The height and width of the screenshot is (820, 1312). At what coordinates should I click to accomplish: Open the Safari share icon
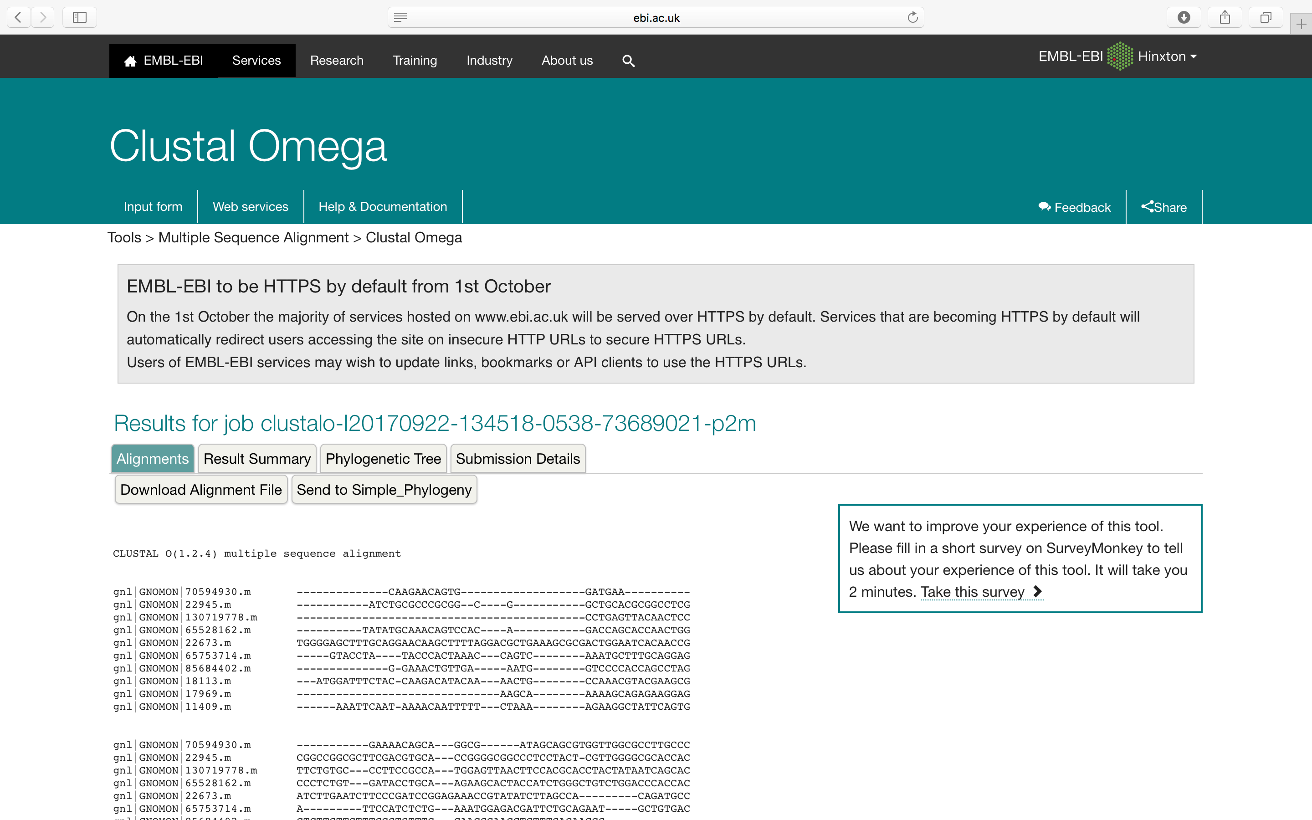1225,17
